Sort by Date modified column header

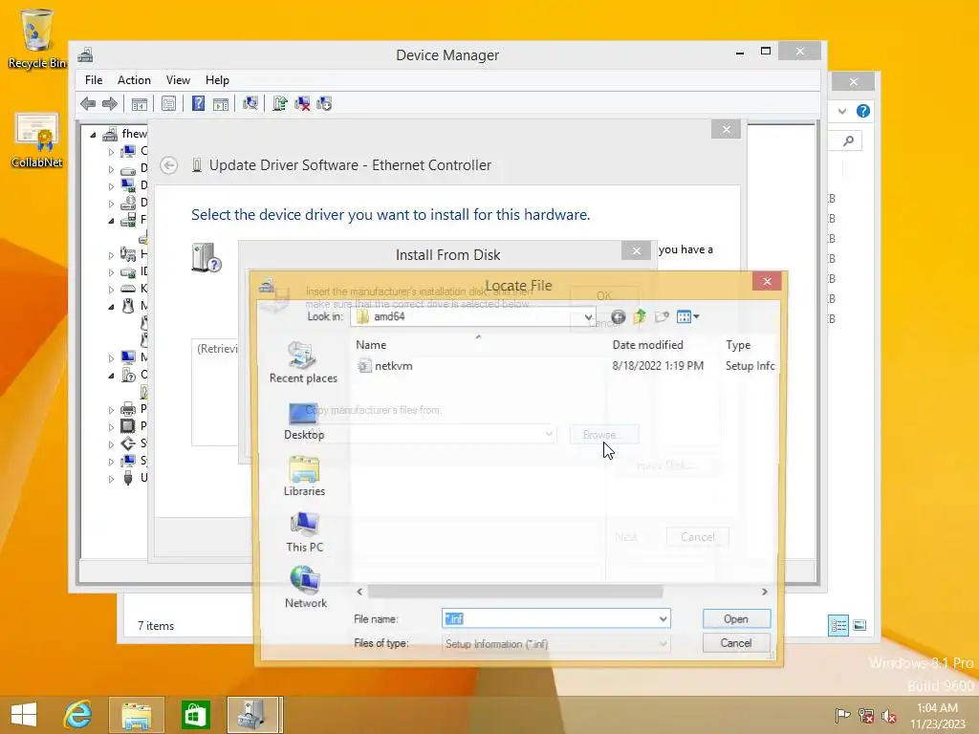pos(647,344)
